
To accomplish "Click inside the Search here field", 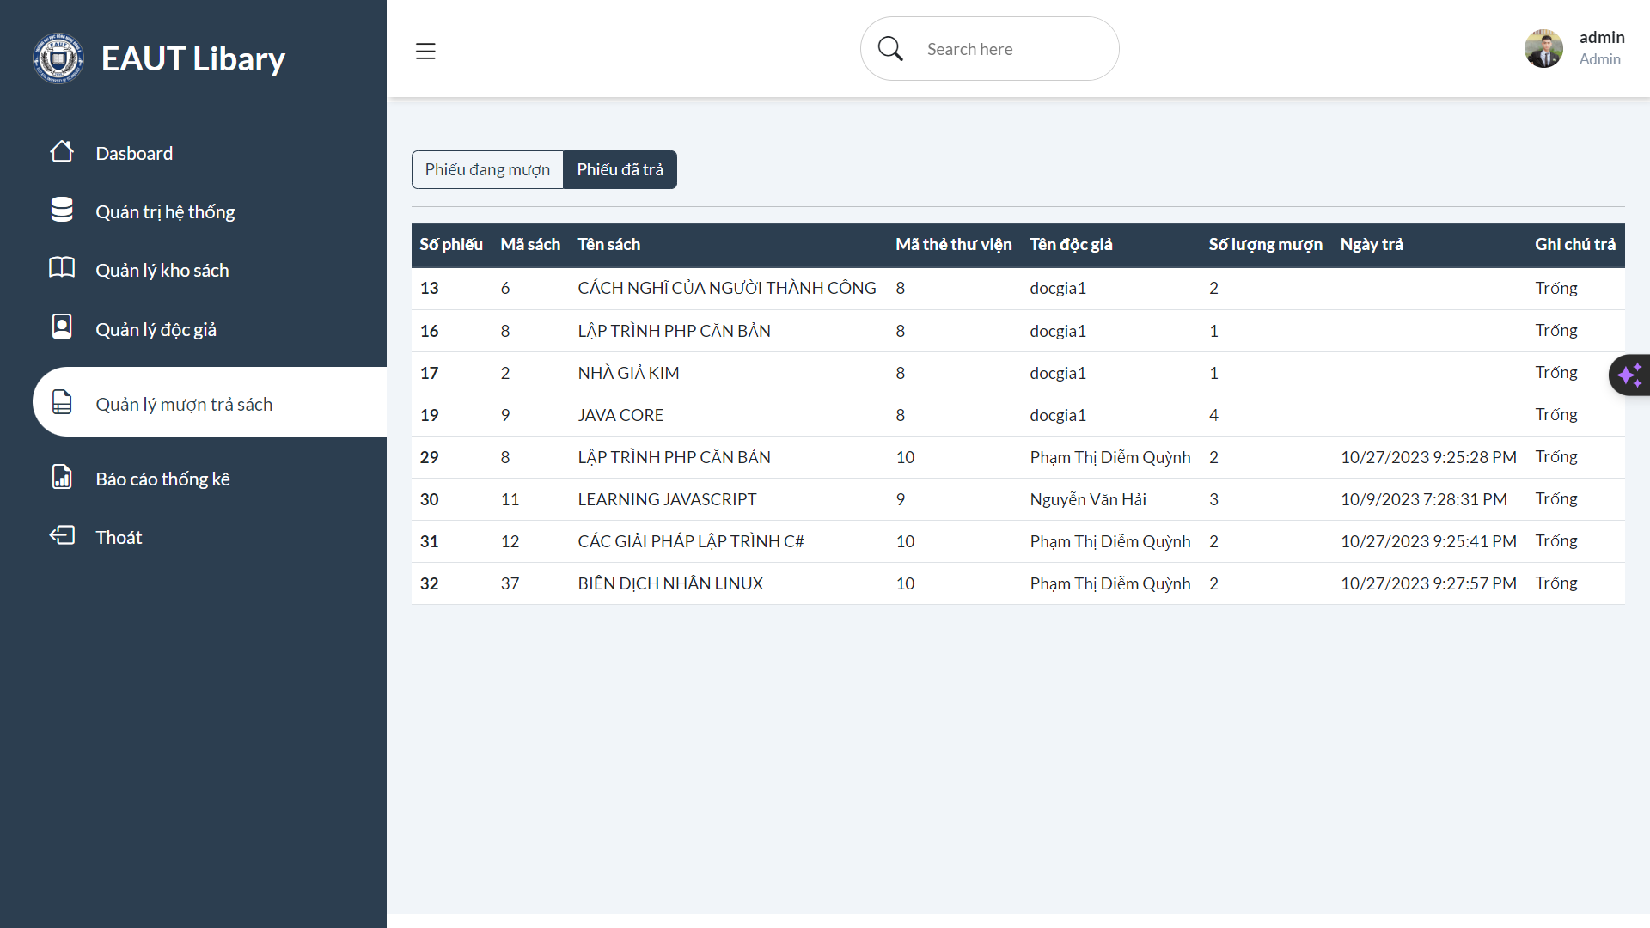I will (988, 48).
